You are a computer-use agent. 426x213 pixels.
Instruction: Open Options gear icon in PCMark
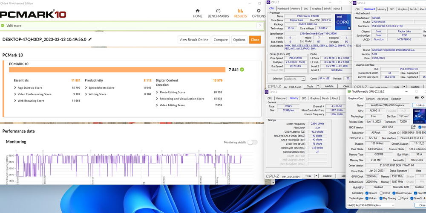[258, 11]
